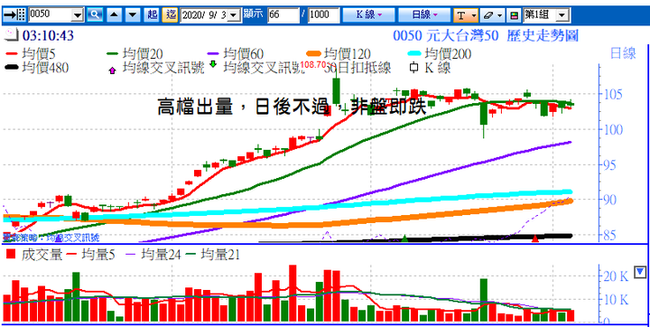The height and width of the screenshot is (327, 650).
Task: Click the 起 start-date button
Action: 153,15
